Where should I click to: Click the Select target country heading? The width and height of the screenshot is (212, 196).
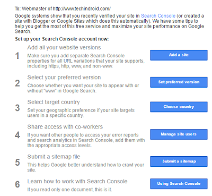(54, 102)
